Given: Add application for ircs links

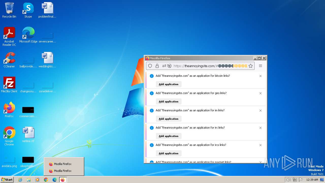Looking at the screenshot, I should click(169, 153).
